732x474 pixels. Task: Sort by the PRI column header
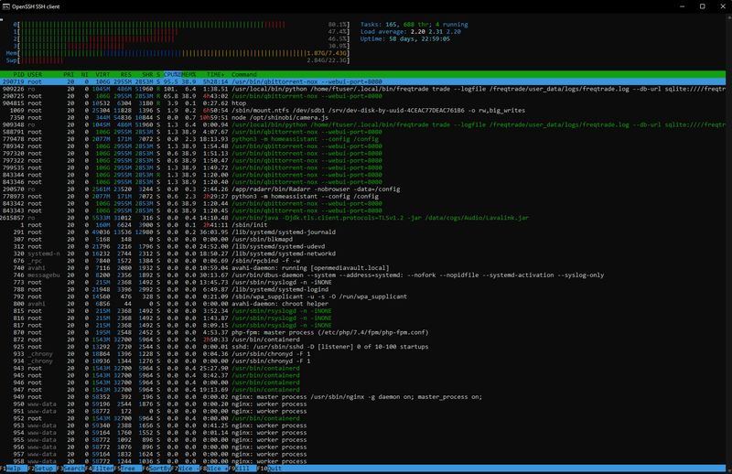[x=69, y=75]
